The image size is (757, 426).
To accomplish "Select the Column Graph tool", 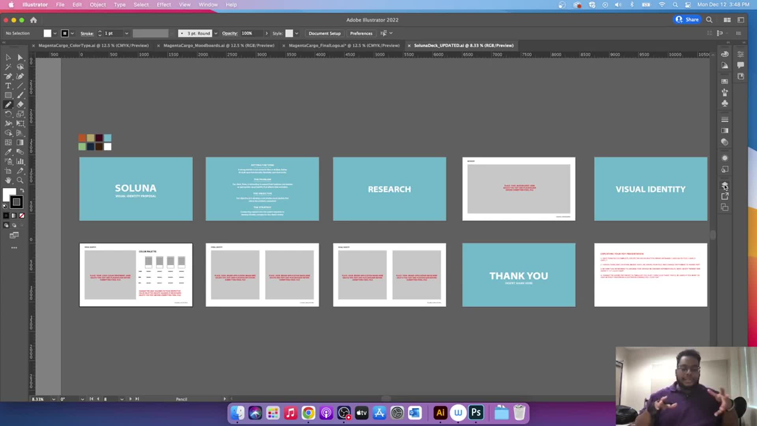I will tap(20, 161).
